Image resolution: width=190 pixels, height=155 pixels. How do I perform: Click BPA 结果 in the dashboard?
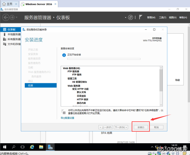pyautogui.click(x=107, y=133)
